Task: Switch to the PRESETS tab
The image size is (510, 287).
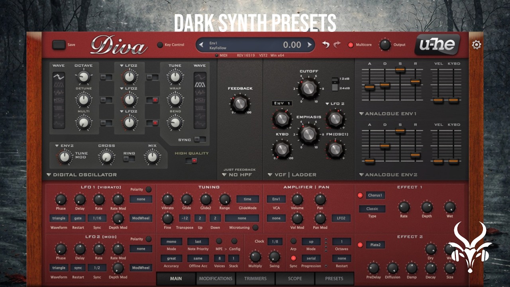Action: (334, 279)
